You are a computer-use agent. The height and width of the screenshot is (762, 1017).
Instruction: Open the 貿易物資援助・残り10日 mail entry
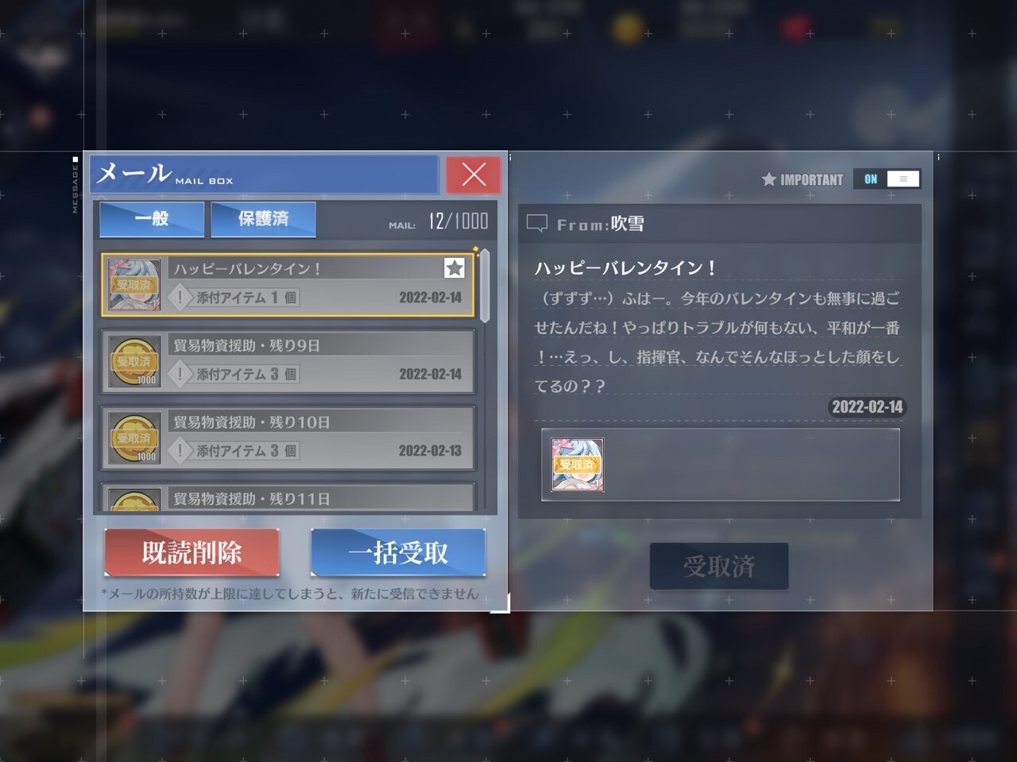click(x=288, y=438)
